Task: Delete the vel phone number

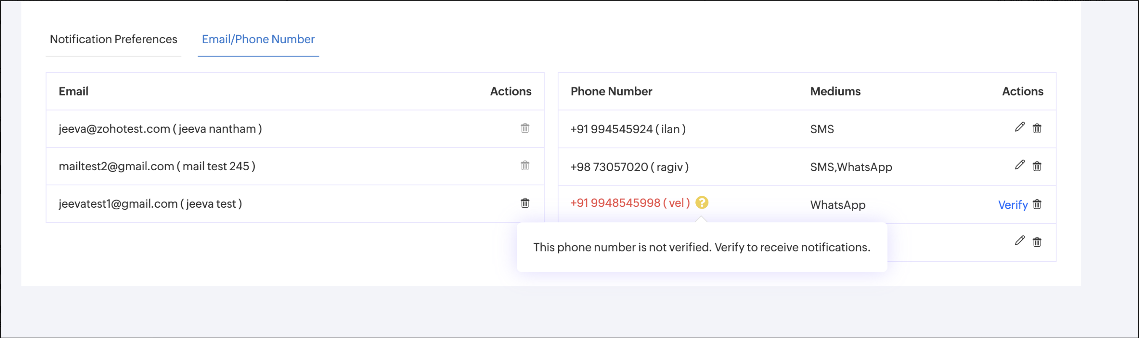Action: tap(1037, 205)
